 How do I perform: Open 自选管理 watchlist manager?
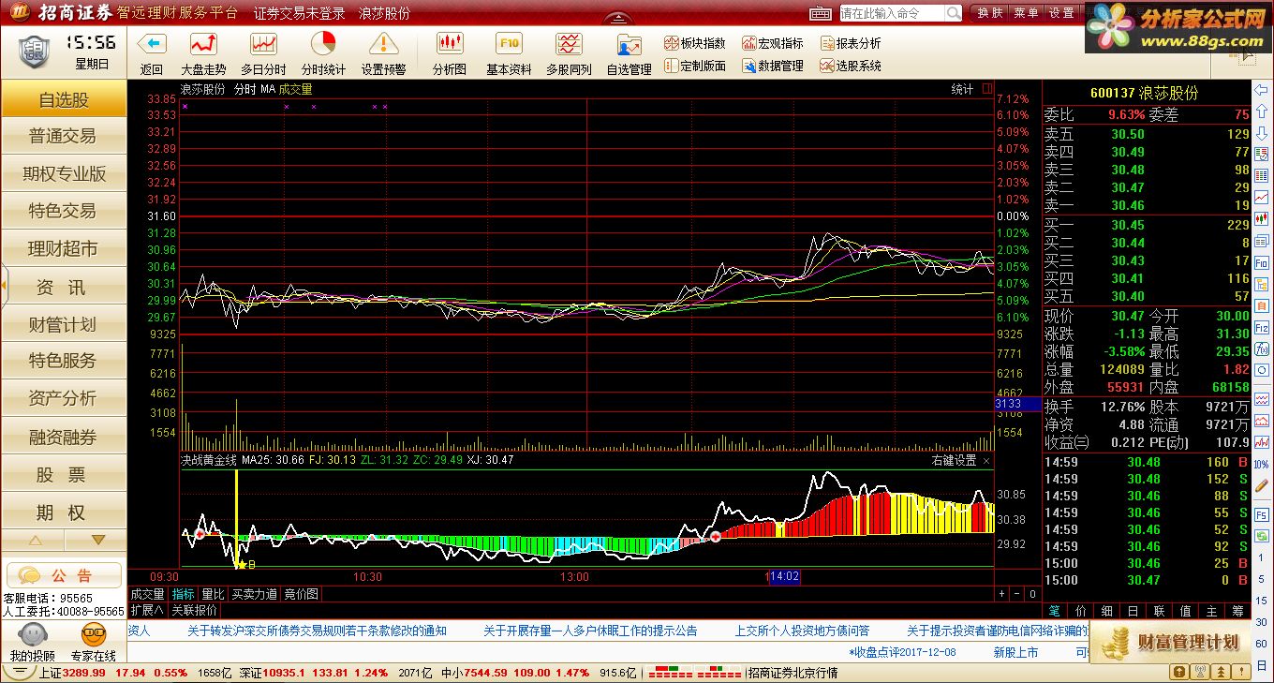click(x=629, y=53)
